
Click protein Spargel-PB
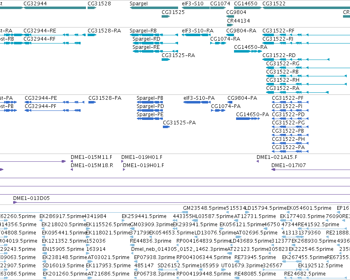tap(150, 98)
